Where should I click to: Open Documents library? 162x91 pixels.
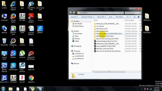click(78, 34)
